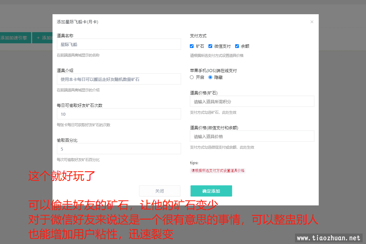The image size is (366, 244).
Task: Click the 支付方式 section label
Action: coord(198,36)
